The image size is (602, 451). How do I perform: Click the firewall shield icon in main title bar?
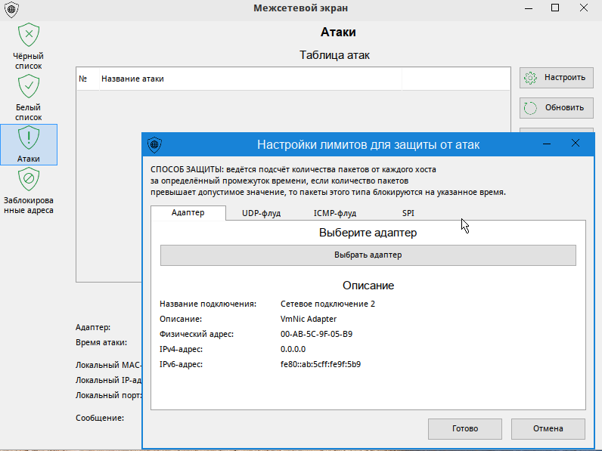[11, 10]
